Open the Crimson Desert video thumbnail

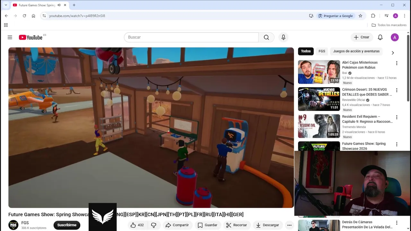click(x=319, y=99)
